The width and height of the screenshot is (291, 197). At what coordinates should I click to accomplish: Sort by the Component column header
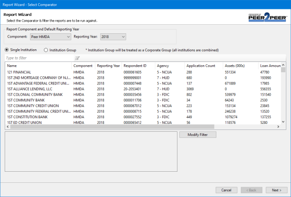pyautogui.click(x=83, y=66)
